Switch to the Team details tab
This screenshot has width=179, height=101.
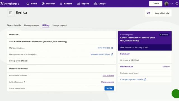coord(14,25)
